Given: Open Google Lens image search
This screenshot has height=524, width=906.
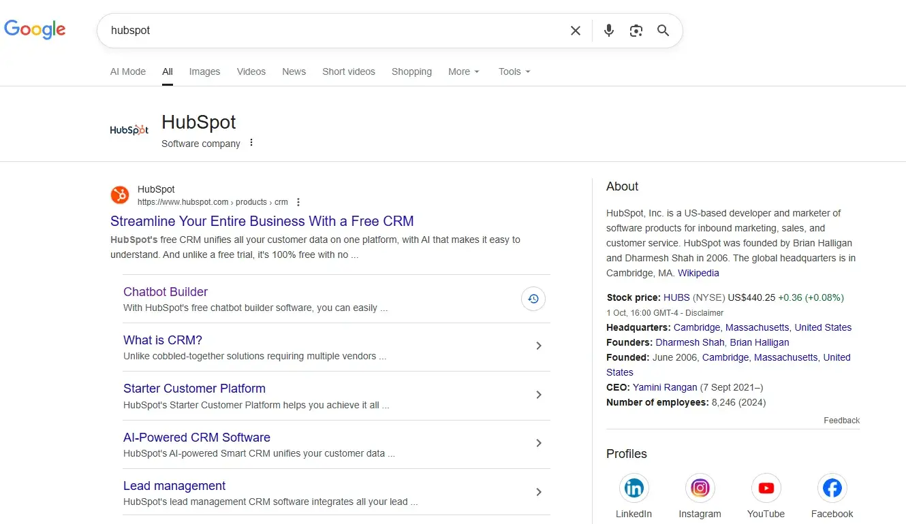Looking at the screenshot, I should point(636,31).
